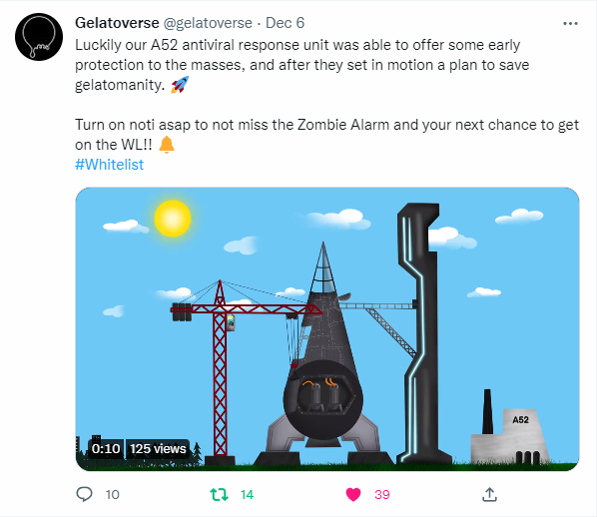Click the rocket emoji in tweet text
This screenshot has height=517, width=597.
tap(180, 85)
